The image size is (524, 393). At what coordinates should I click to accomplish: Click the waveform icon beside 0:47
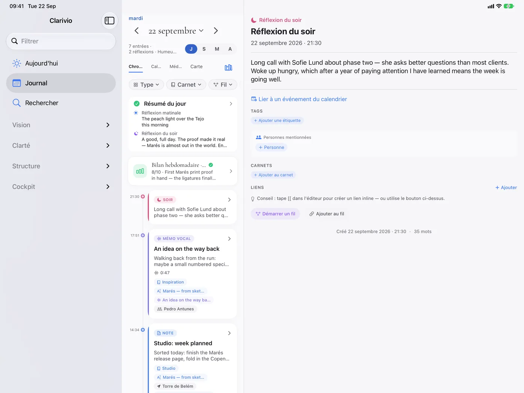[x=156, y=273]
